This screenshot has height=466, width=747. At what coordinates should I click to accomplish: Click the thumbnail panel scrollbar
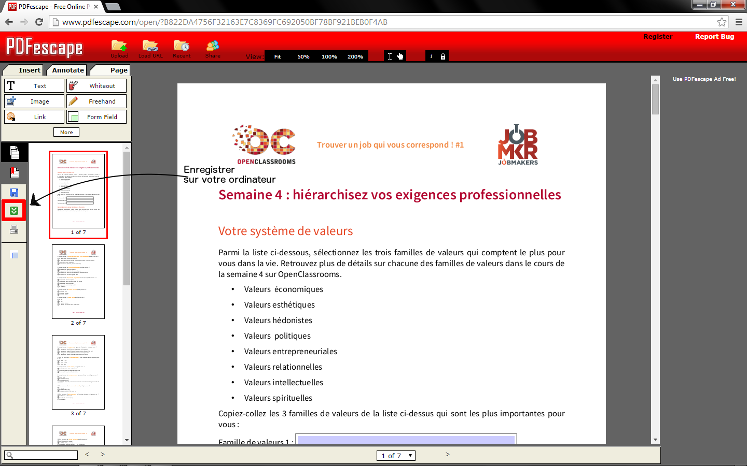pyautogui.click(x=127, y=218)
